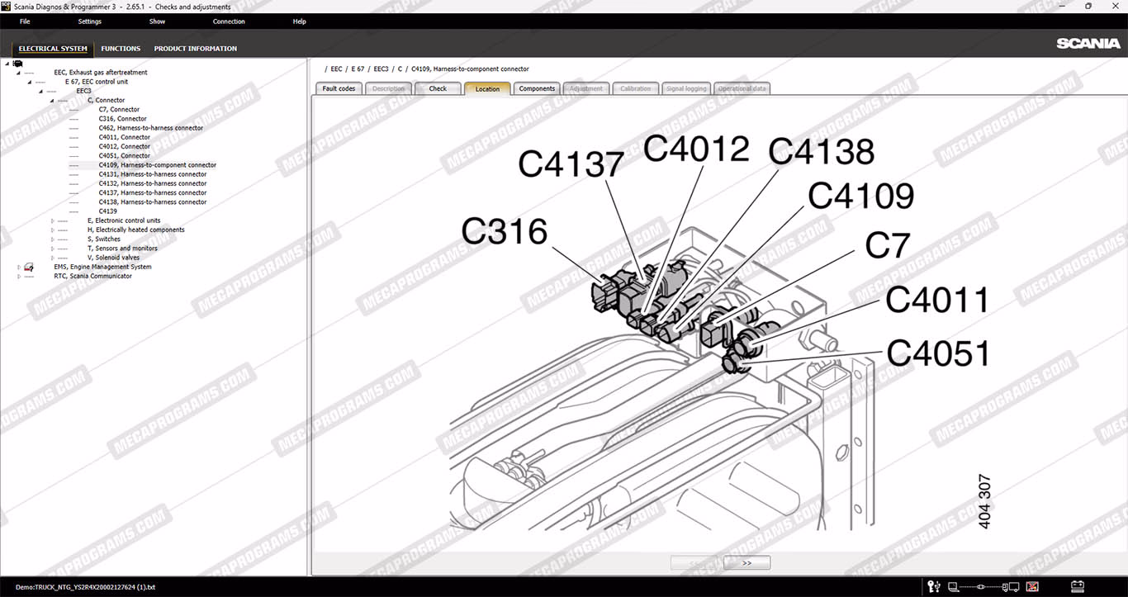
Task: Open the Check tab
Action: point(438,88)
